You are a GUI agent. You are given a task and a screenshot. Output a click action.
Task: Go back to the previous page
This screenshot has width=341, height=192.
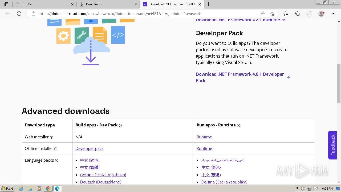7,14
